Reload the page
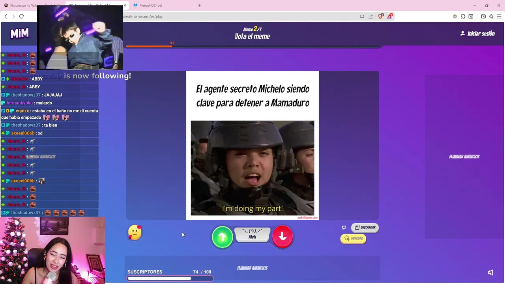This screenshot has width=505, height=284. (x=21, y=16)
